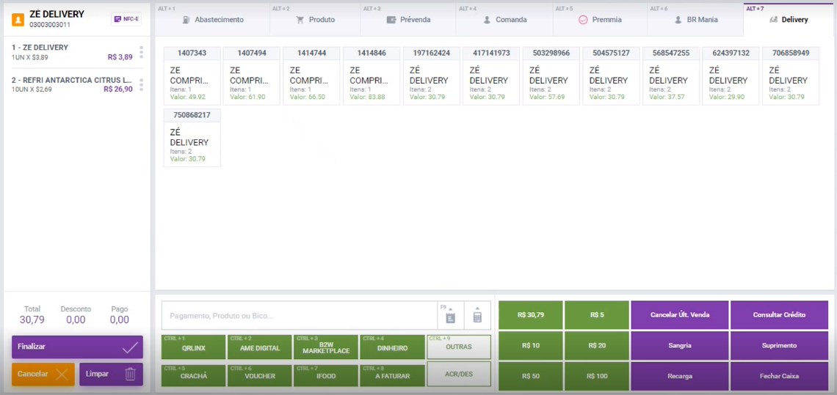The width and height of the screenshot is (837, 395).
Task: Open options menu for ZE DELIVERY item
Action: (142, 52)
